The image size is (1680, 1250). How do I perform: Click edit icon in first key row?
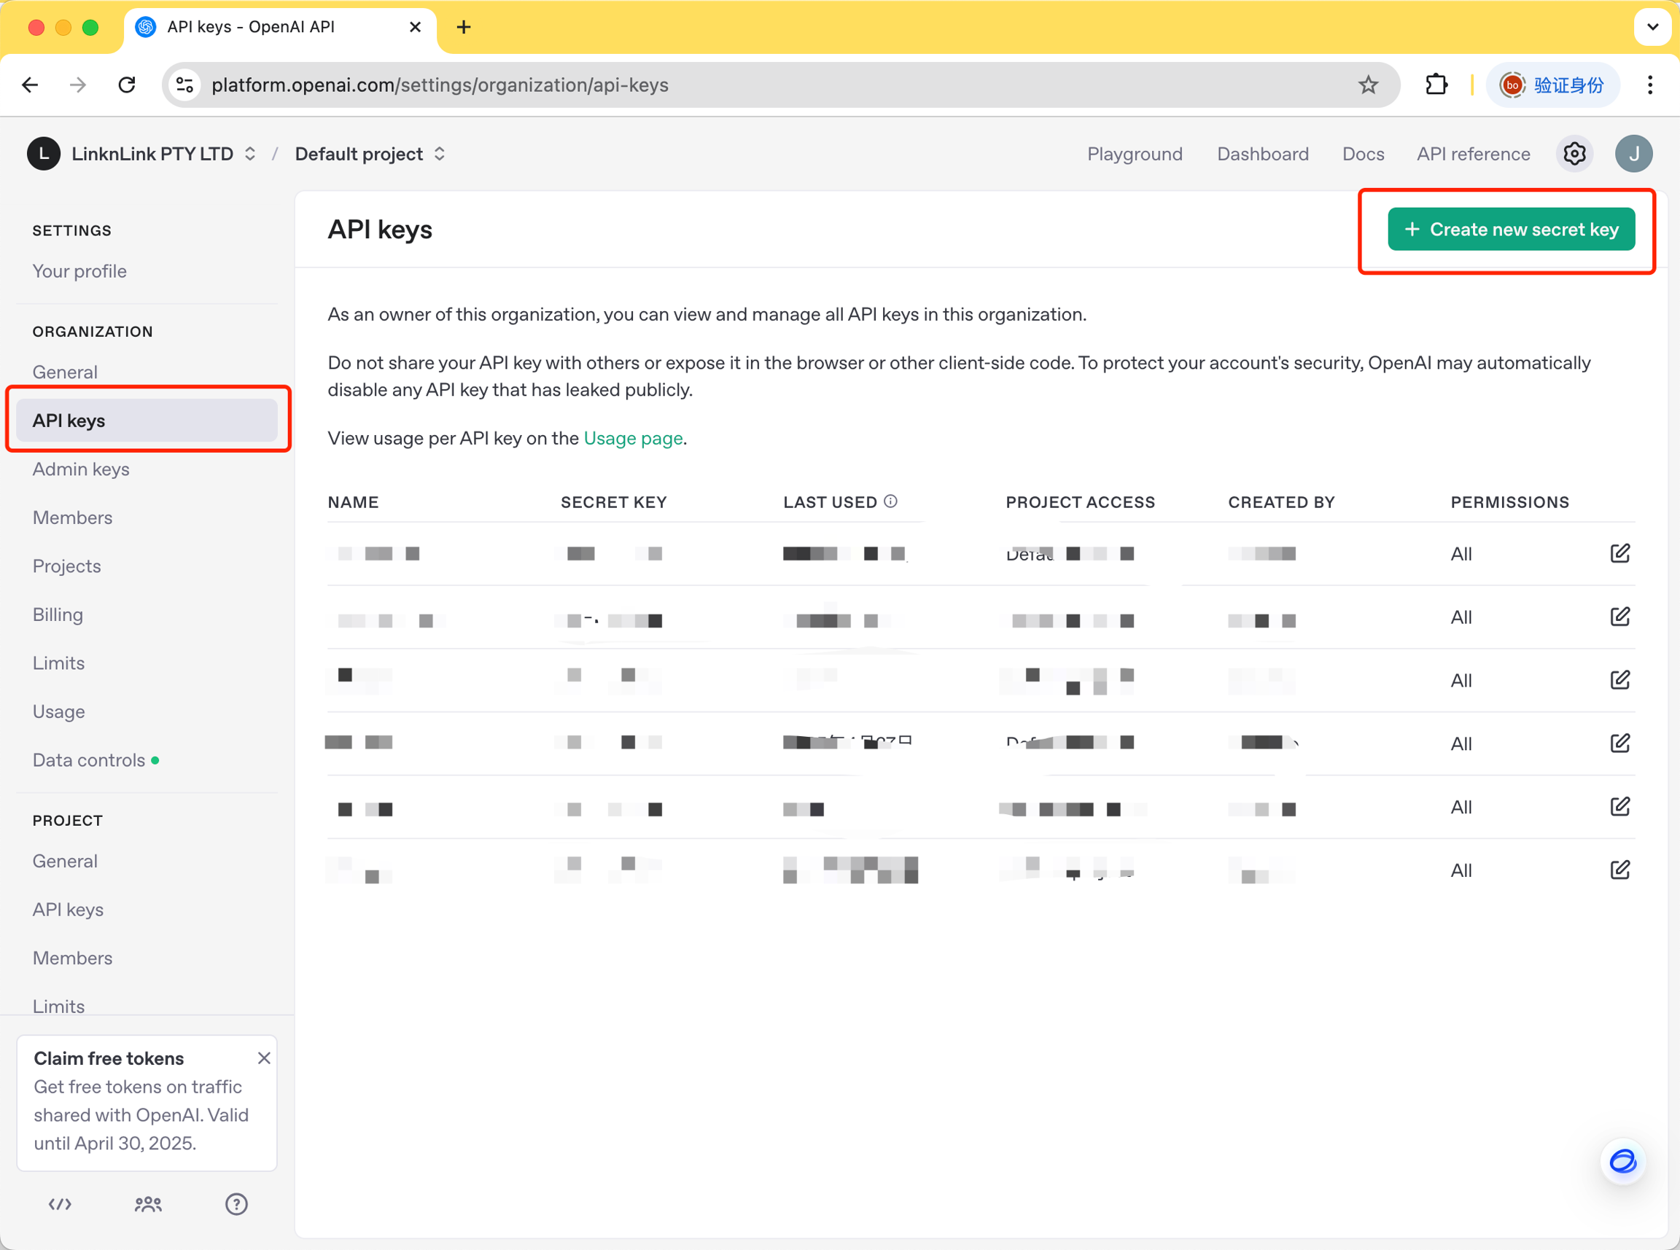click(1619, 553)
